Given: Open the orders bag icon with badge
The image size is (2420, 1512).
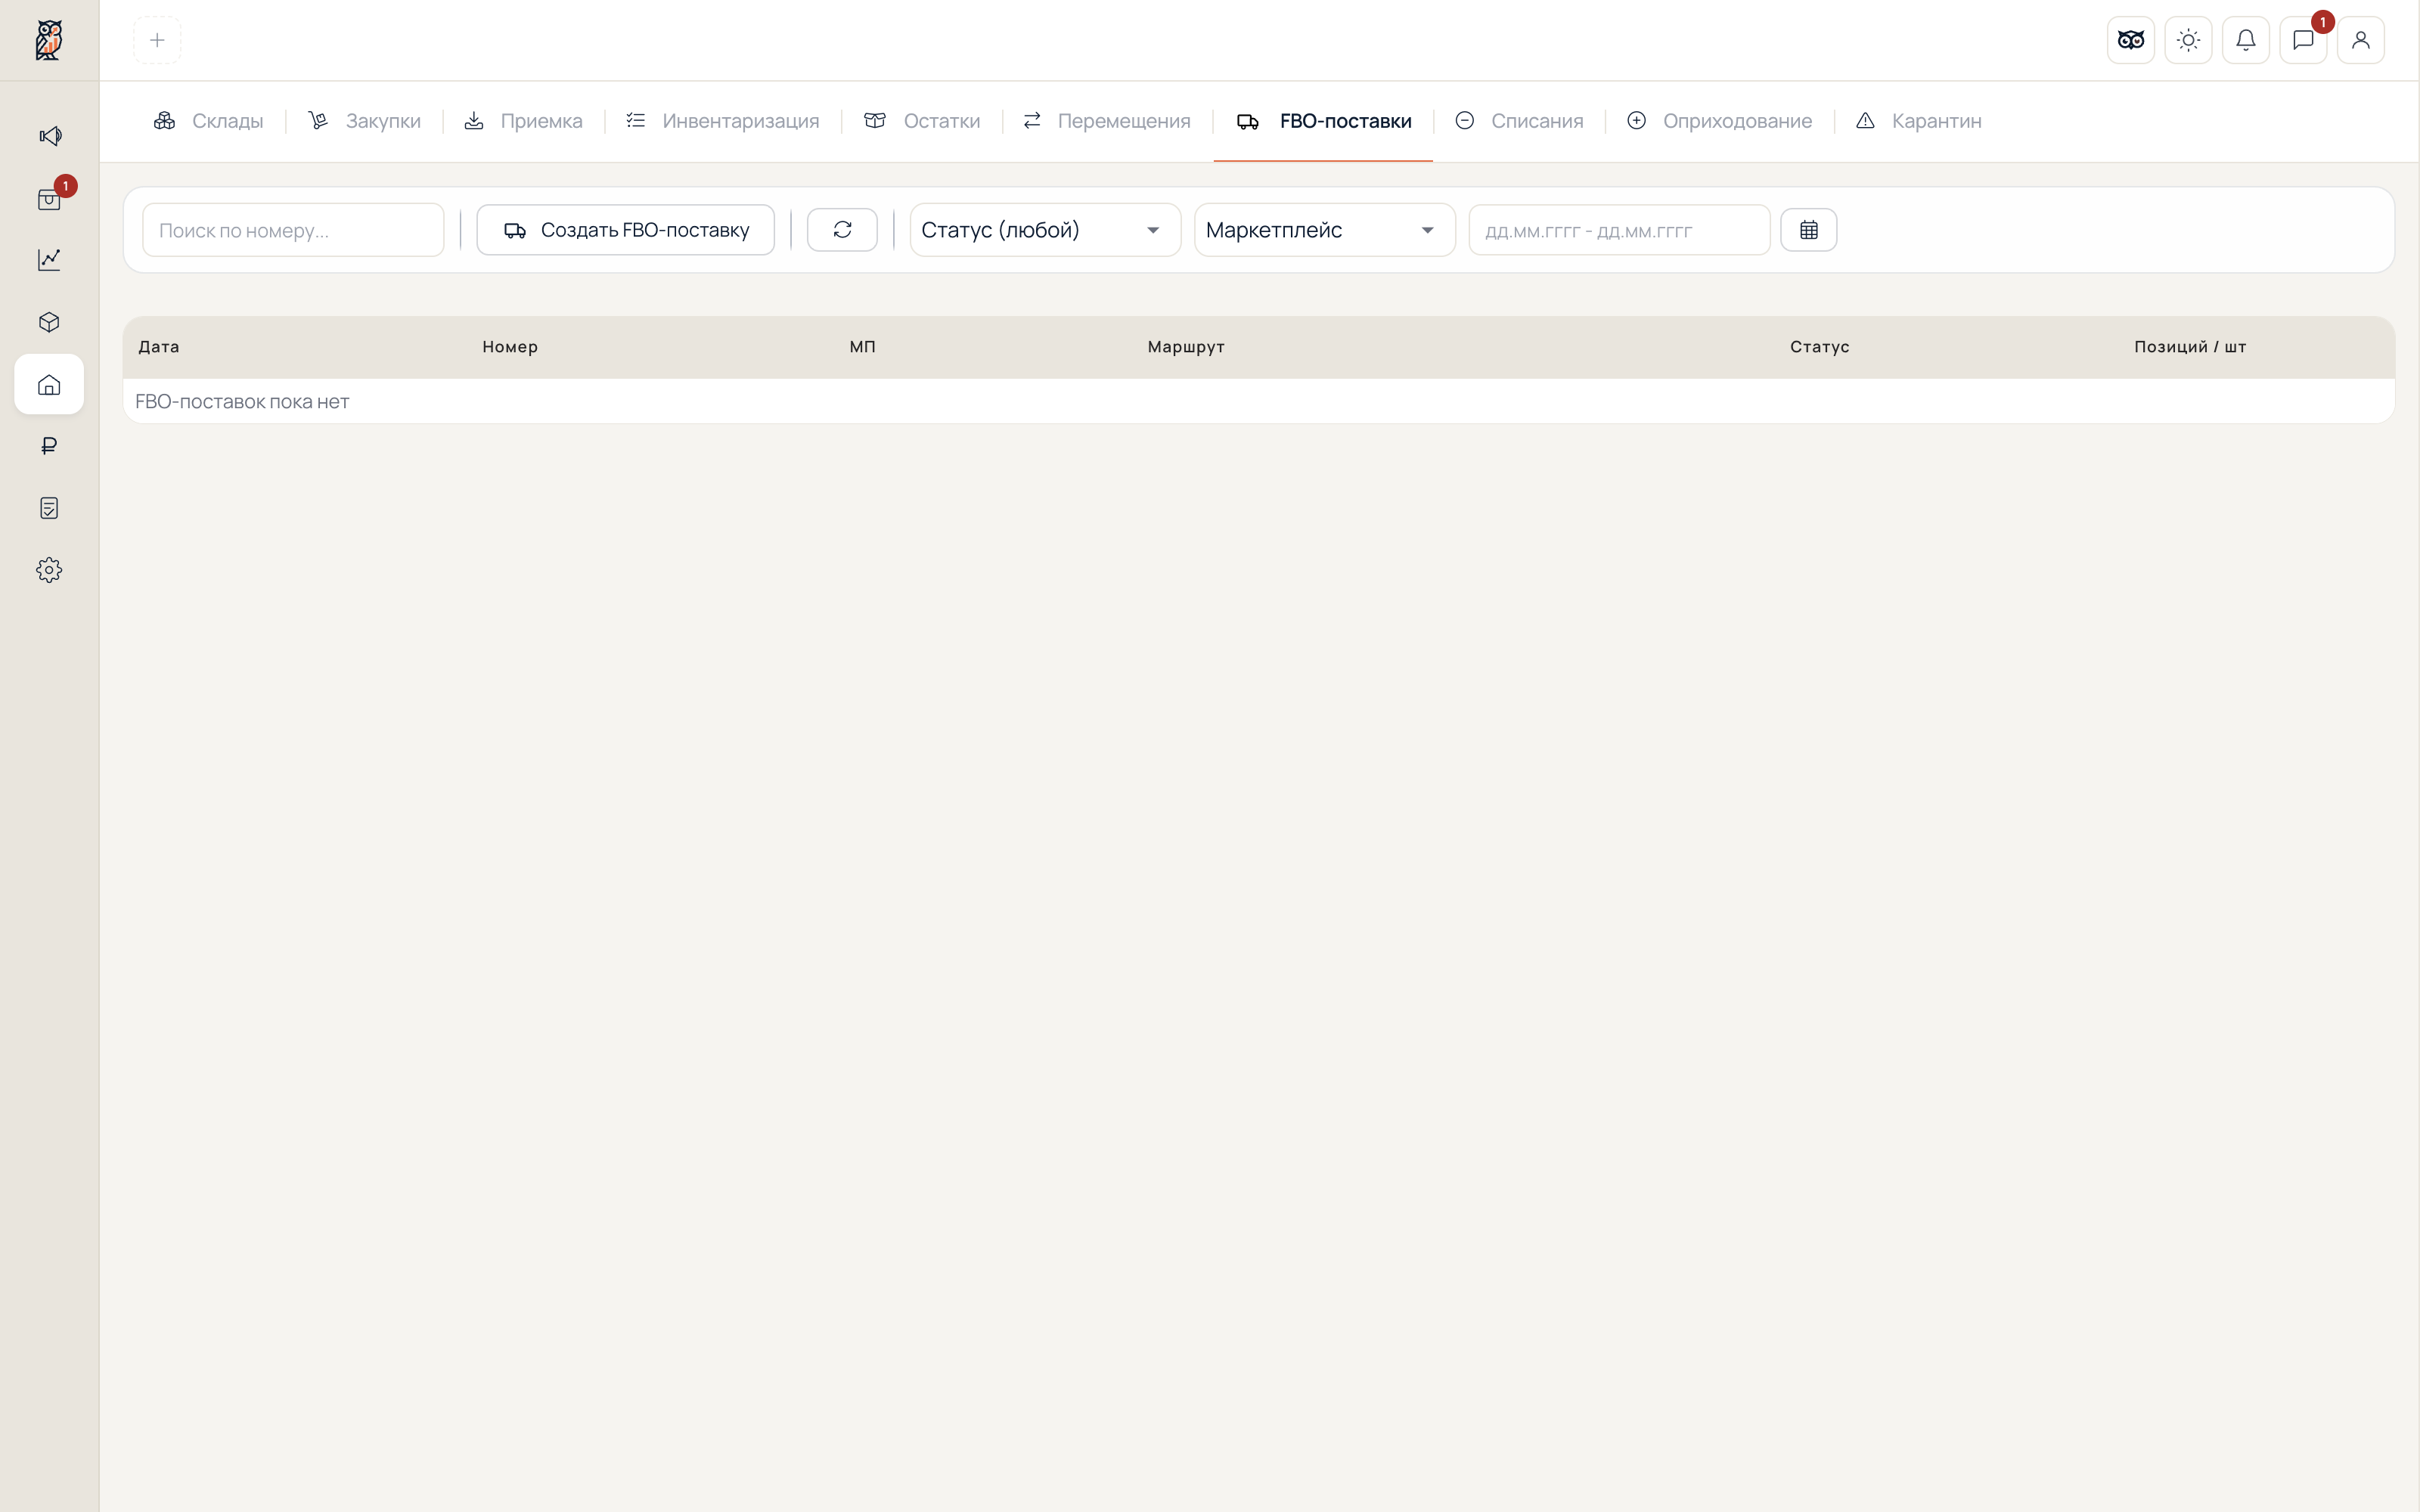Looking at the screenshot, I should pos(49,199).
